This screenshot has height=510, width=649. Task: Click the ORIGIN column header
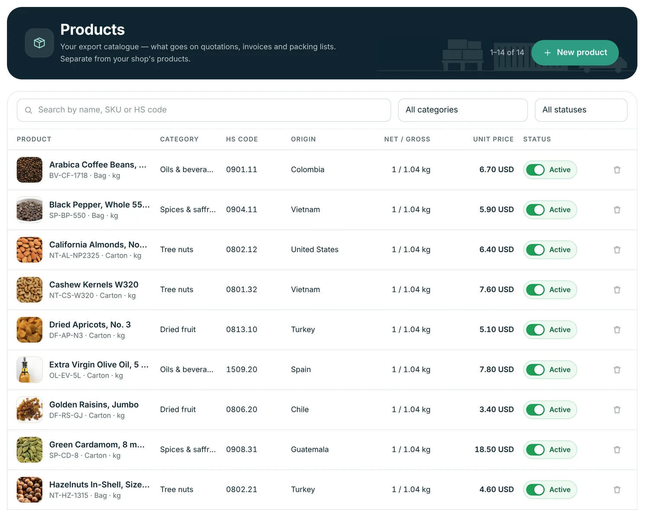coord(303,139)
